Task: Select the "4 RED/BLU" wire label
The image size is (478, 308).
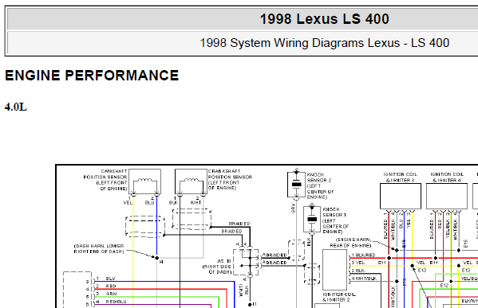Action: (x=111, y=302)
